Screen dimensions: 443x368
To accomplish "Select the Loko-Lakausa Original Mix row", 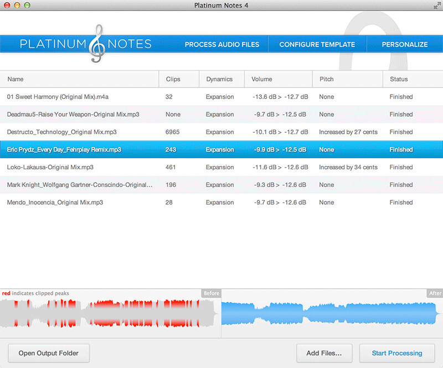I will pyautogui.click(x=50, y=167).
